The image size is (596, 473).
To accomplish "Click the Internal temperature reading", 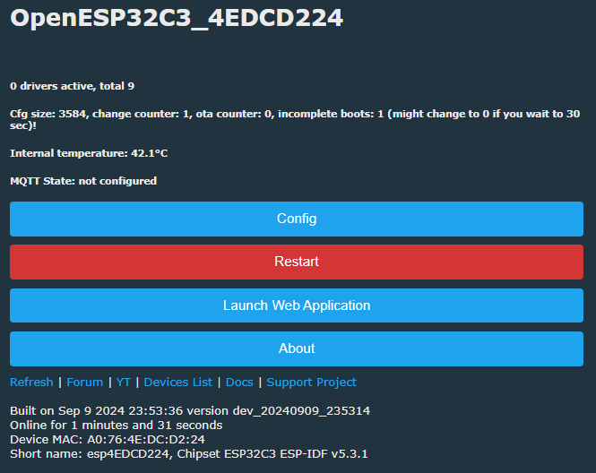I will pyautogui.click(x=89, y=153).
